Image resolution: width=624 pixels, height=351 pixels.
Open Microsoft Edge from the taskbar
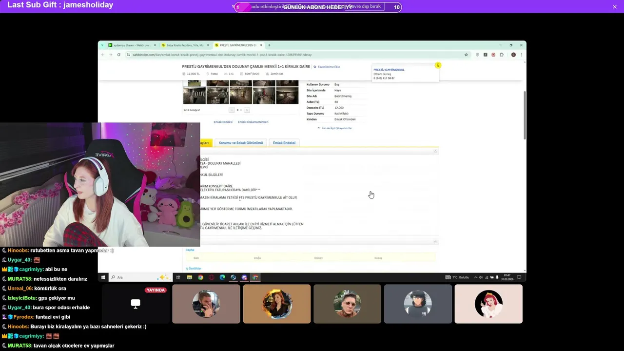click(x=222, y=277)
